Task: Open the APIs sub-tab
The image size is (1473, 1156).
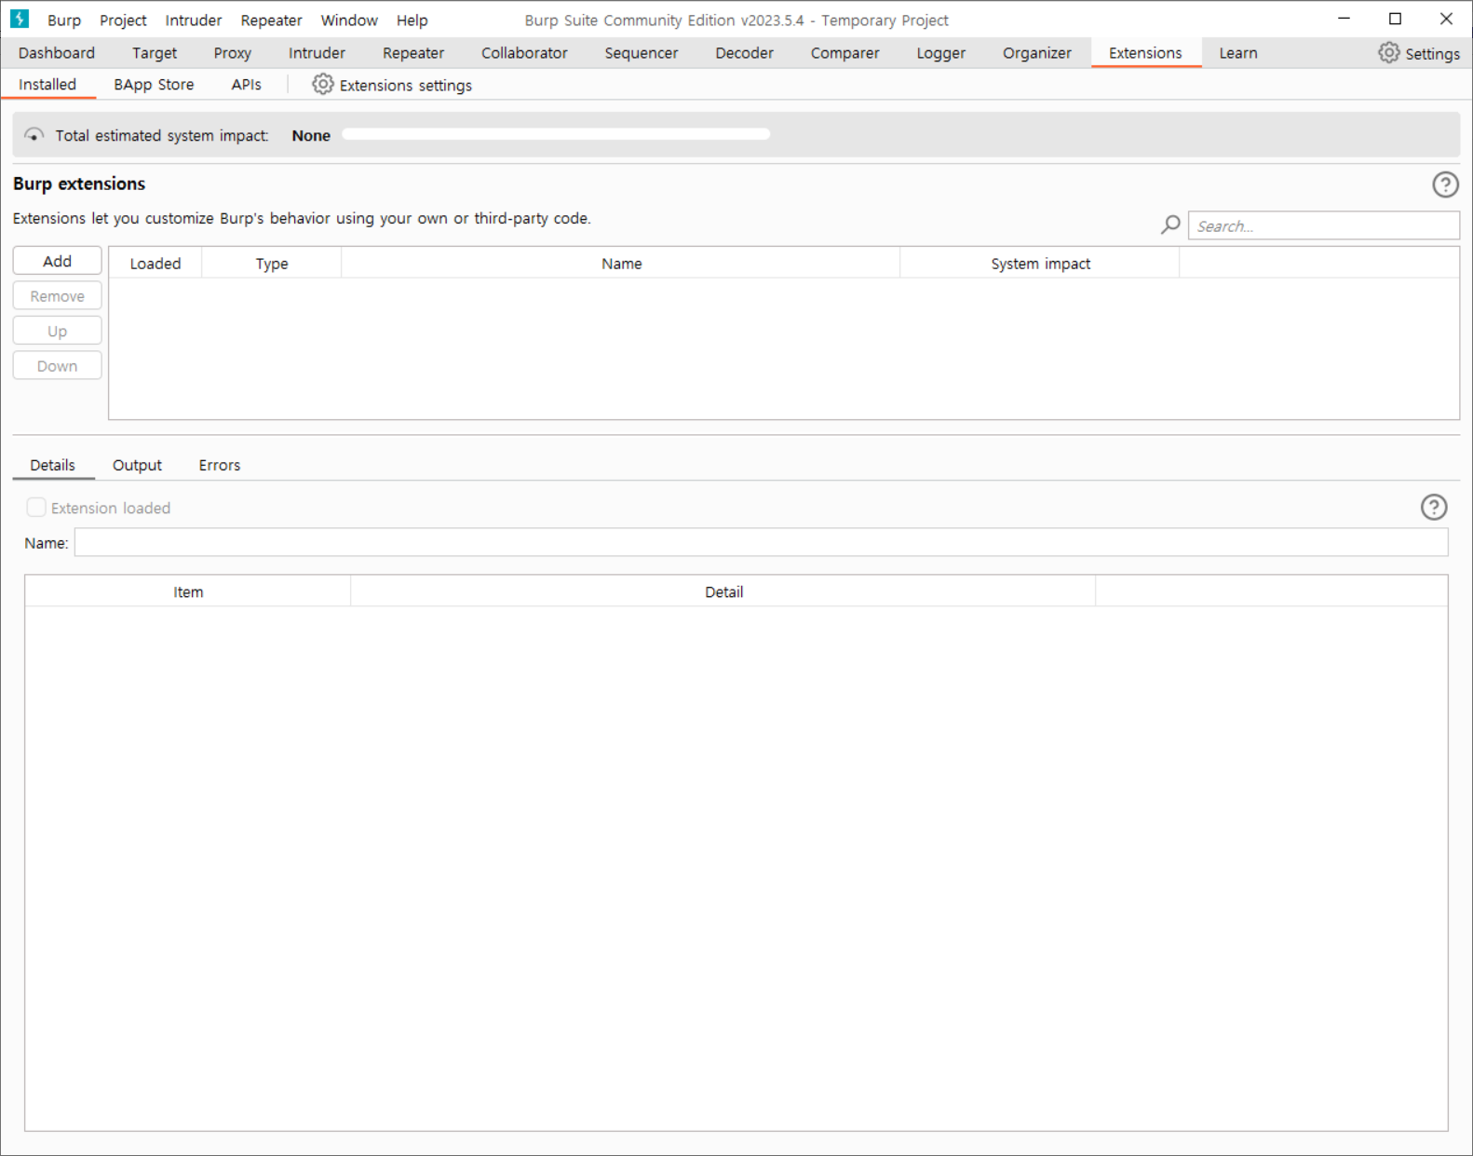Action: click(x=246, y=85)
